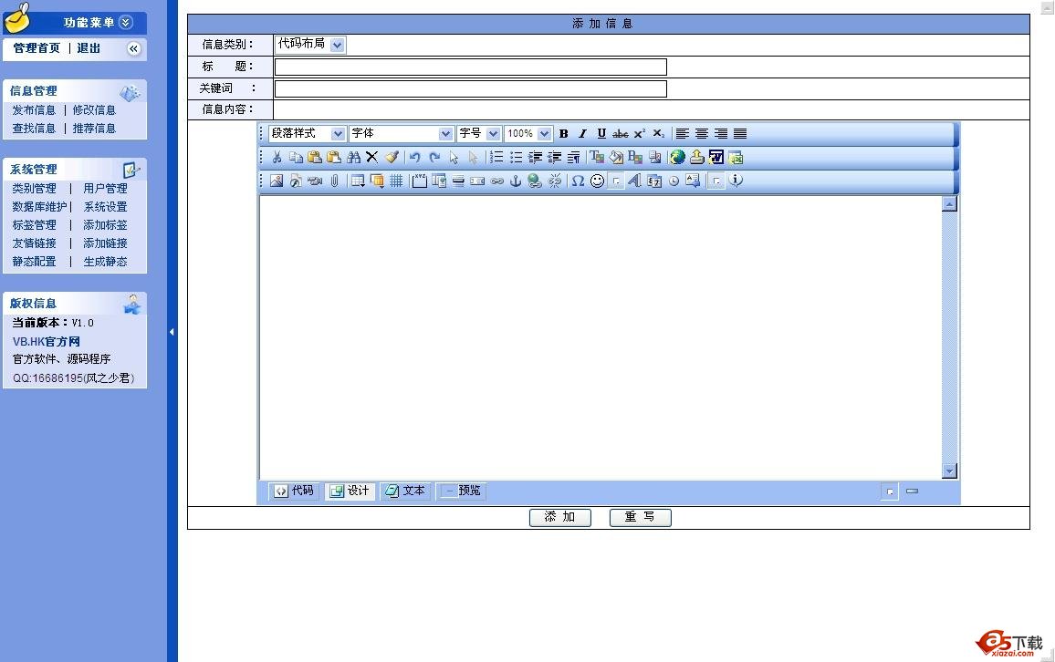
Task: Toggle italic formatting in the editor
Action: (x=582, y=134)
